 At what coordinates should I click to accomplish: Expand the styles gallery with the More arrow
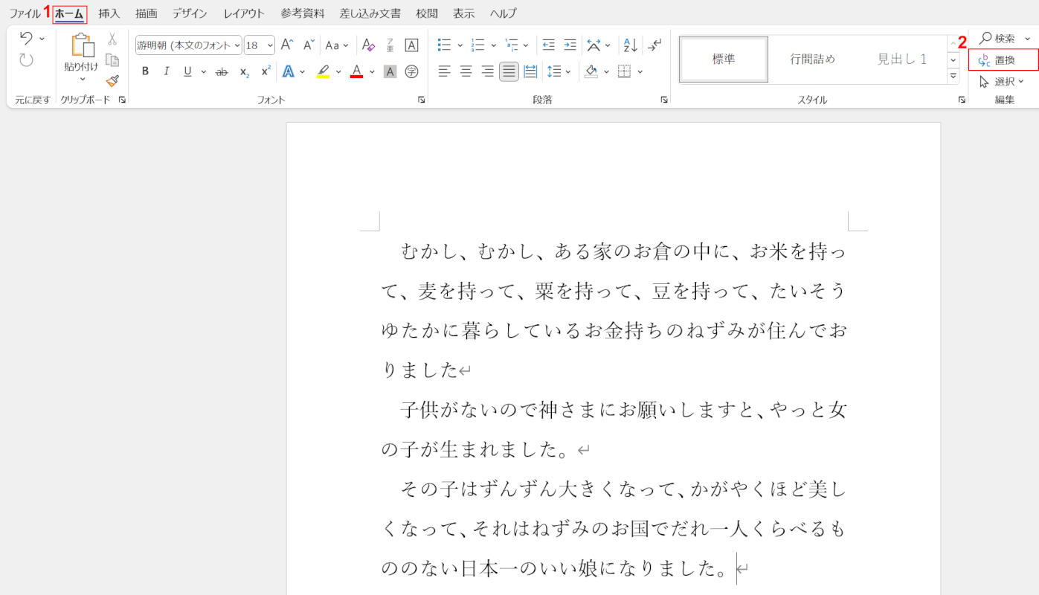(x=953, y=76)
